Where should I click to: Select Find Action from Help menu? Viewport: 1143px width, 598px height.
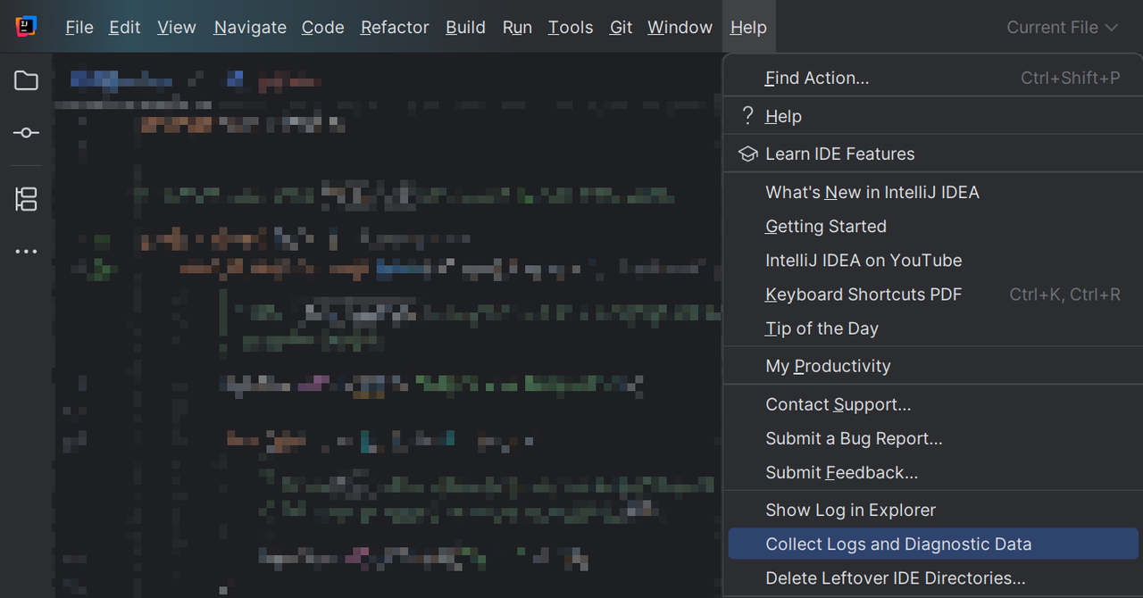tap(930, 79)
